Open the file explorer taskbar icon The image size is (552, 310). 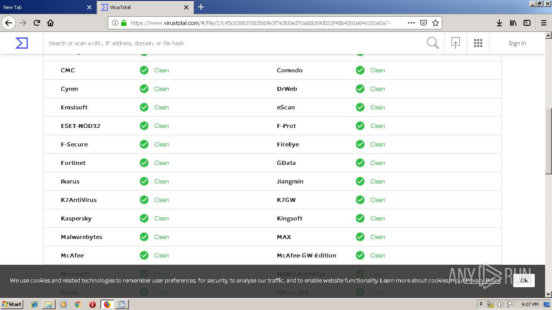tap(49, 304)
